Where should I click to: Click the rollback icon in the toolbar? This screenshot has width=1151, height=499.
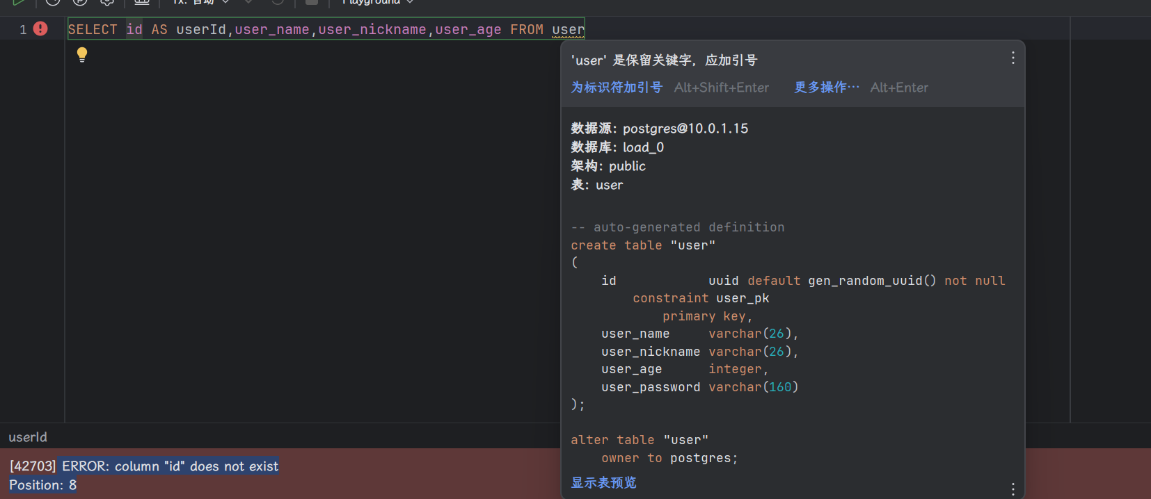tap(278, 2)
